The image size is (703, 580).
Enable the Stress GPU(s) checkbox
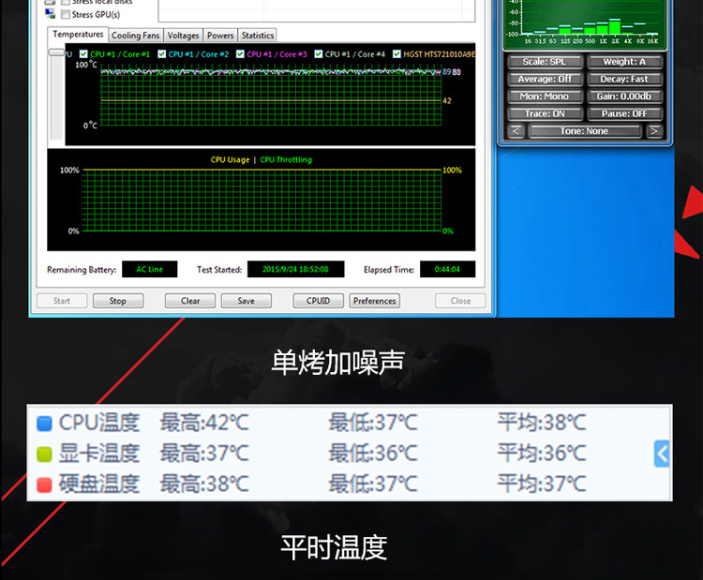tap(66, 14)
